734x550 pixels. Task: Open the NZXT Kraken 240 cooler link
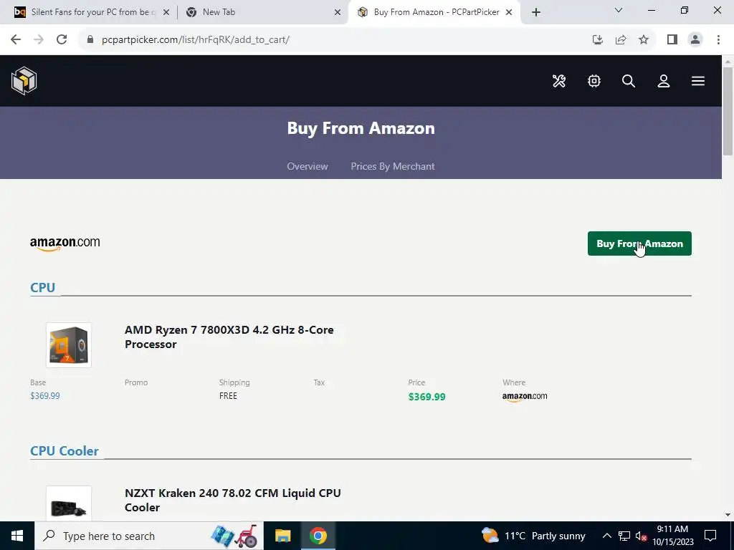pyautogui.click(x=233, y=500)
